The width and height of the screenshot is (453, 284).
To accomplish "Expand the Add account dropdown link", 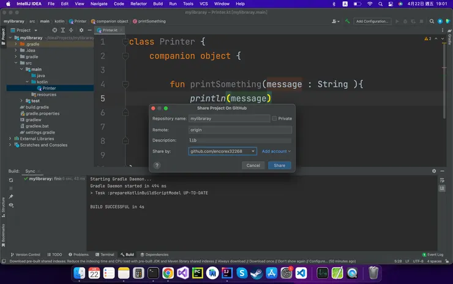I will [x=276, y=151].
